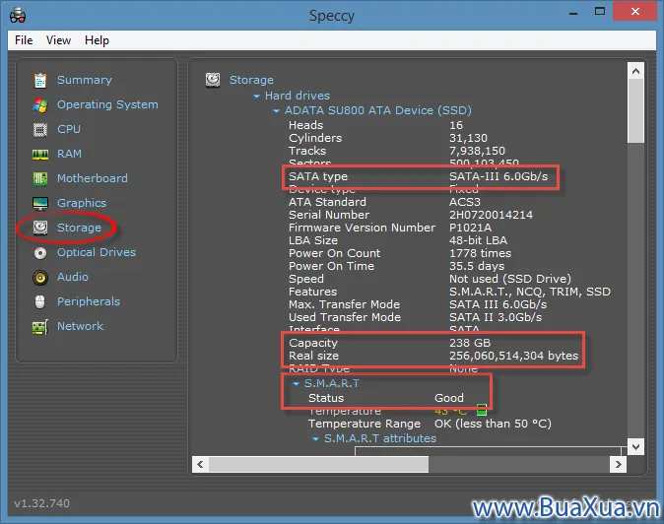Select the Network icon in sidebar
Viewport: 664px width, 524px height.
coord(40,326)
